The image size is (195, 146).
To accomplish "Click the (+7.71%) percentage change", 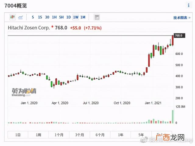I will 93,28.
